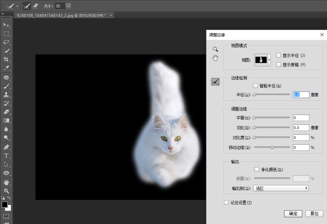327x224 pixels.
Task: Pick the Eyedropper tool
Action: click(x=6, y=68)
